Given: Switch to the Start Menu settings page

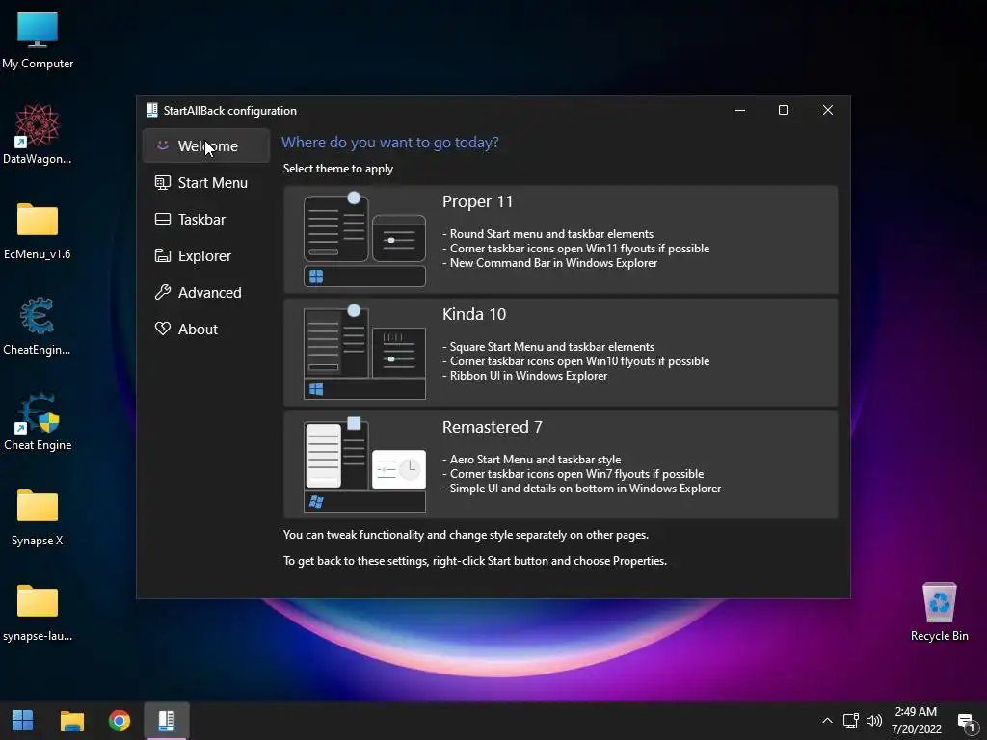Looking at the screenshot, I should [206, 182].
